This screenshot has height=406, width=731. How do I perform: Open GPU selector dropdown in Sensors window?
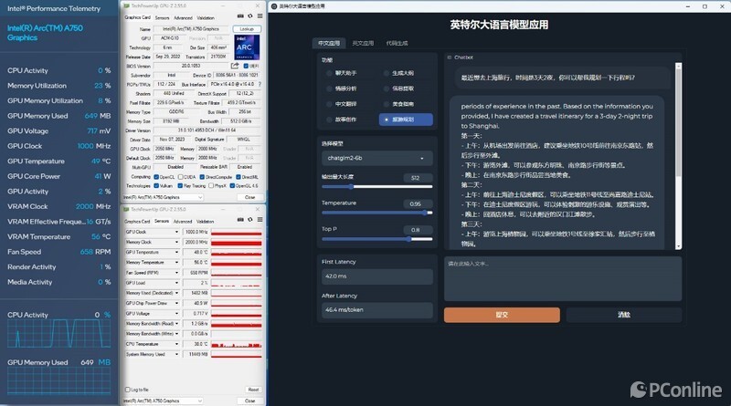point(163,401)
